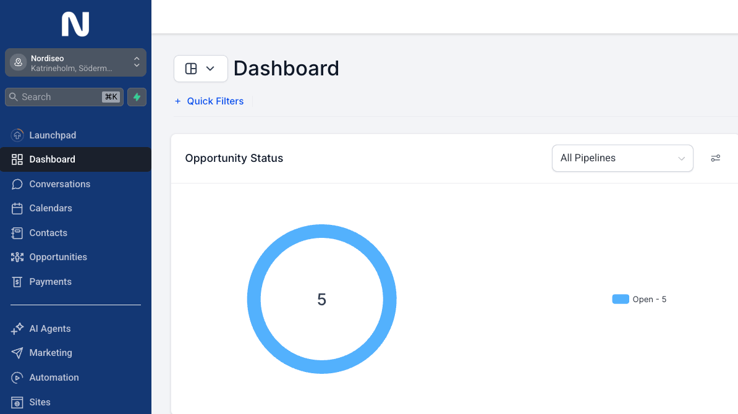Click the green lightning bolt icon

tap(137, 97)
